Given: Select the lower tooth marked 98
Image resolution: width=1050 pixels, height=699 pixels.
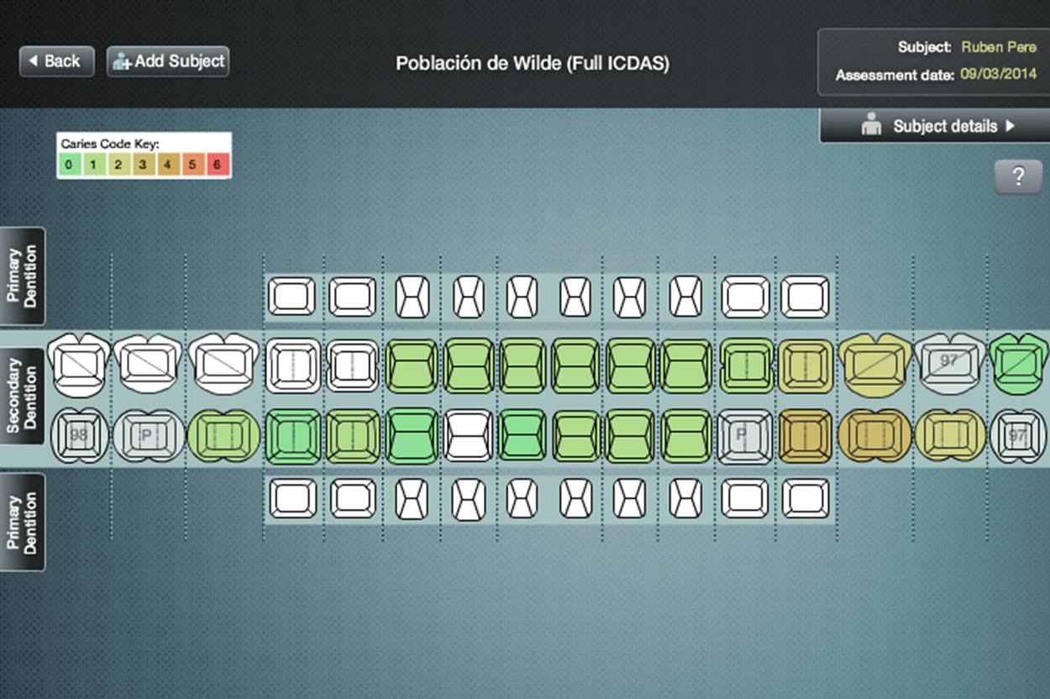Looking at the screenshot, I should tap(79, 435).
